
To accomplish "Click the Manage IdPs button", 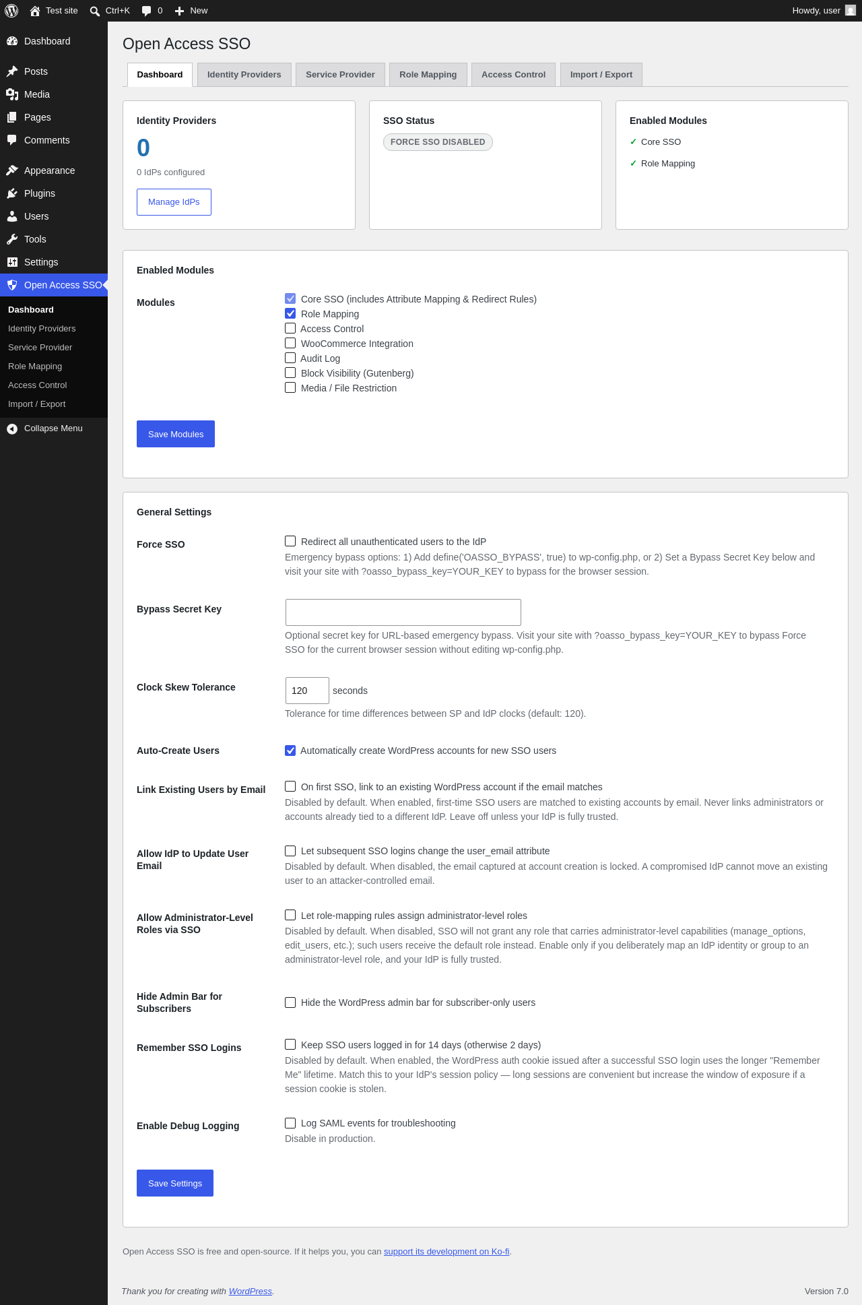I will (174, 202).
